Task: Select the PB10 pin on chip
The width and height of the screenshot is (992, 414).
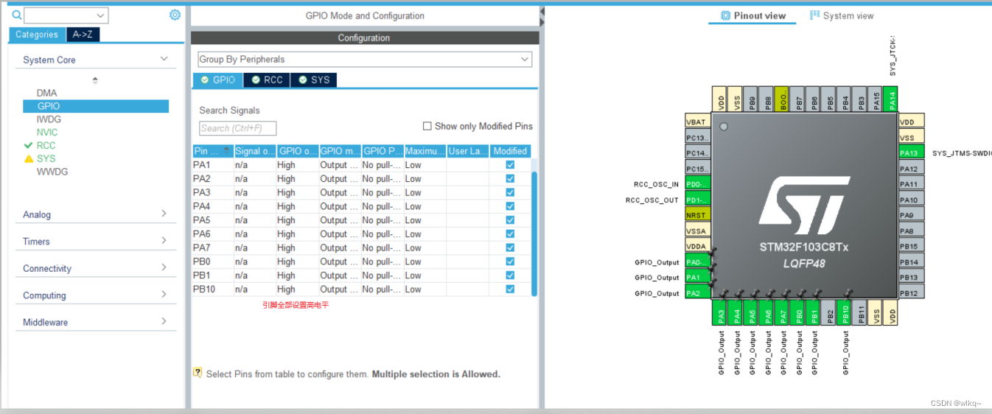Action: tap(845, 312)
